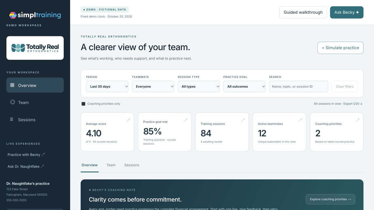Open Ask Dr. Naughtfake link
The height and width of the screenshot is (210, 374).
26,167
